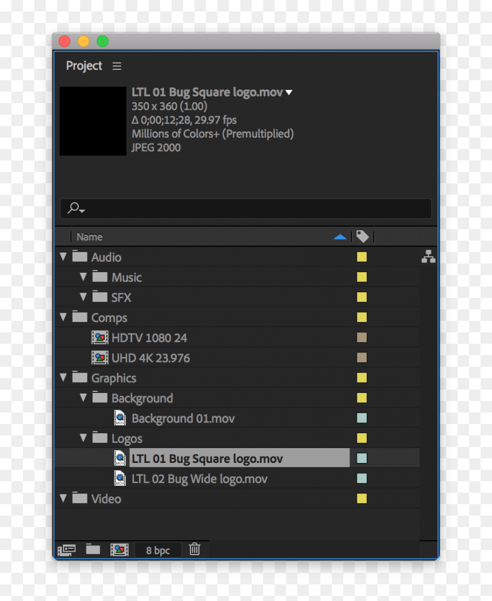This screenshot has height=601, width=492.
Task: Collapse the Background subfolder
Action: click(x=83, y=398)
